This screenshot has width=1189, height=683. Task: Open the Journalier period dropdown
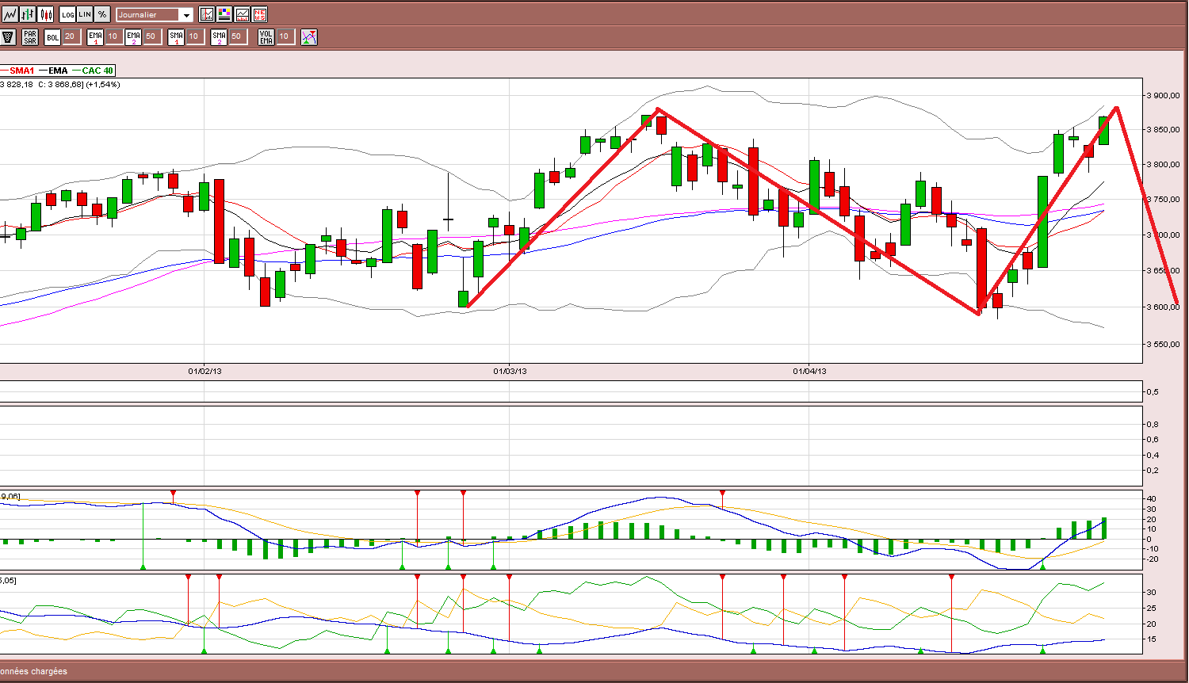(155, 14)
